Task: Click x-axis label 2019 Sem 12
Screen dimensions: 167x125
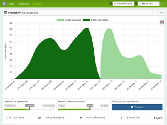Action: point(95,85)
